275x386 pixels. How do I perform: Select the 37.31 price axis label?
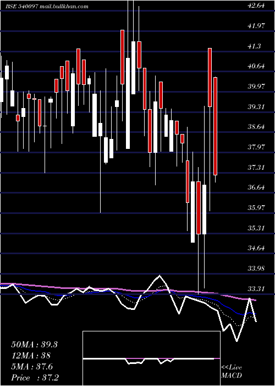pos(256,168)
